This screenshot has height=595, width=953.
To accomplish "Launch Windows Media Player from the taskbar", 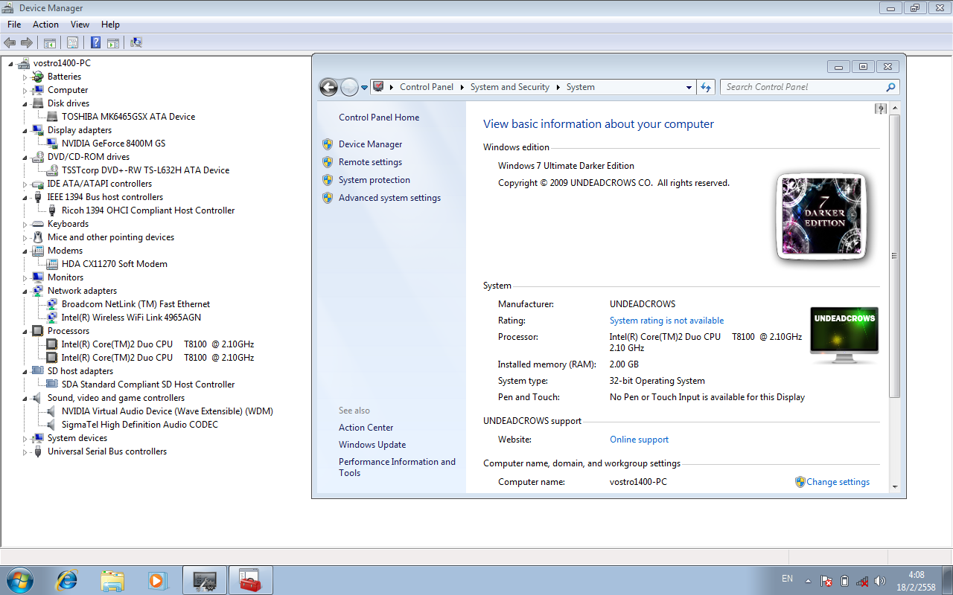I will tap(158, 580).
